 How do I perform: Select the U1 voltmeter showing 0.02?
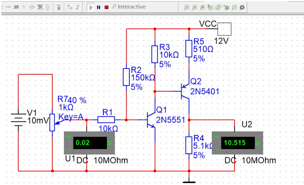click(x=89, y=143)
